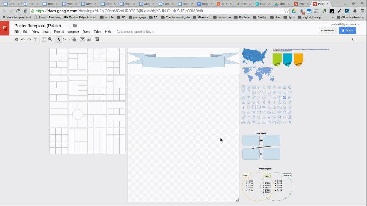Click the Google Drive extension icon
367x206 pixels.
294,11
